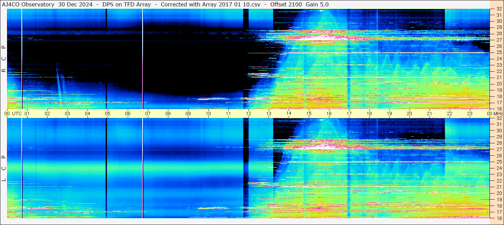The width and height of the screenshot is (504, 225).
Task: Click the 12 hour tick label
Action: click(248, 114)
